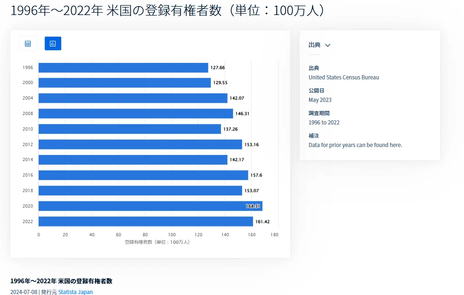This screenshot has height=295, width=464.
Task: Click the 2024-07-08 date text
Action: (24, 292)
